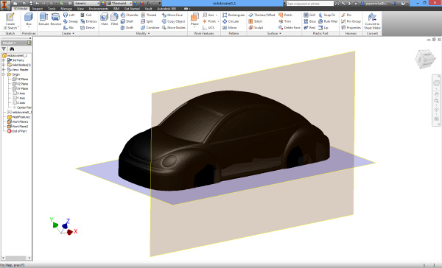Select the Rib tool
The width and height of the screenshot is (442, 268).
(x=69, y=28)
